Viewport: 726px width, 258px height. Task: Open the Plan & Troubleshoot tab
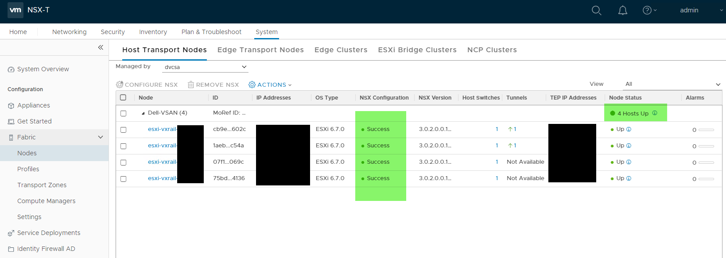click(212, 32)
